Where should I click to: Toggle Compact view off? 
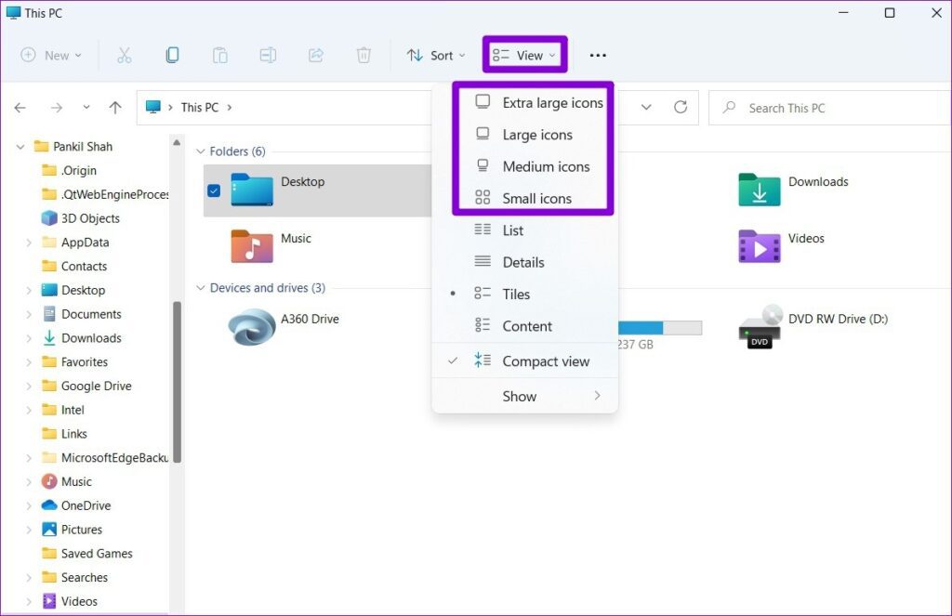click(x=545, y=361)
